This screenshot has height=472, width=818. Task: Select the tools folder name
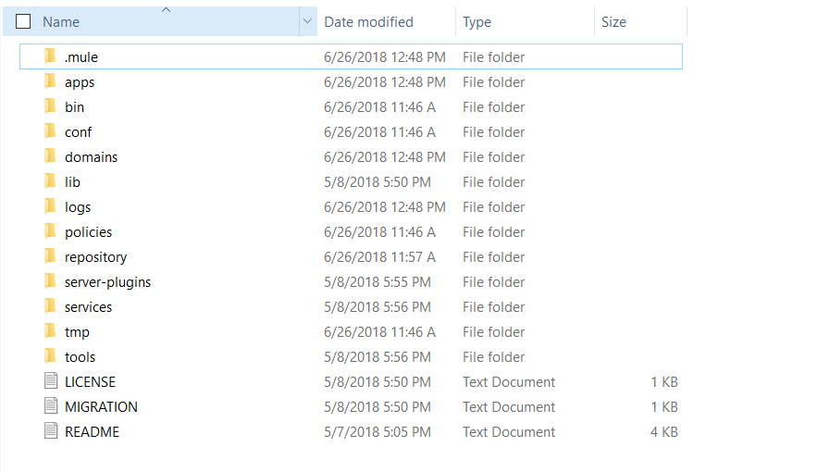[x=80, y=357]
